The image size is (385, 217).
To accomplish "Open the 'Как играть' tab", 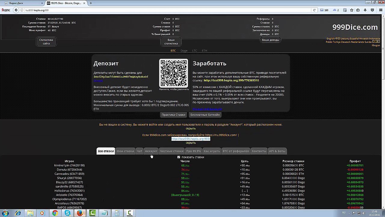I will [x=212, y=151].
